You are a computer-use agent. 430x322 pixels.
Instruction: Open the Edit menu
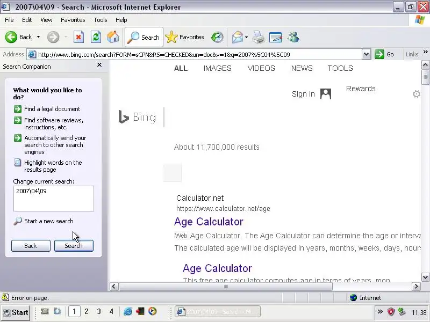(27, 20)
